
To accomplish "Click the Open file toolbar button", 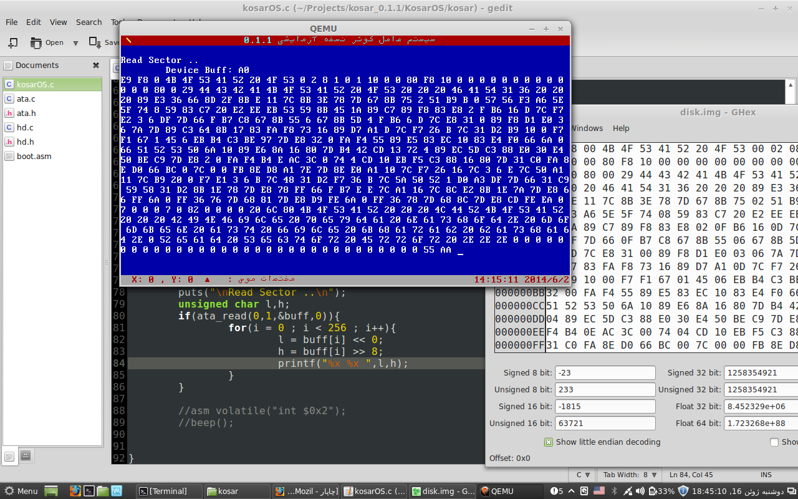I will point(47,42).
